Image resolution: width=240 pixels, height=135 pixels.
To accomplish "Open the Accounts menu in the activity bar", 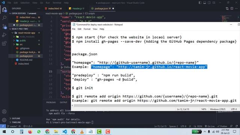I will [4, 111].
